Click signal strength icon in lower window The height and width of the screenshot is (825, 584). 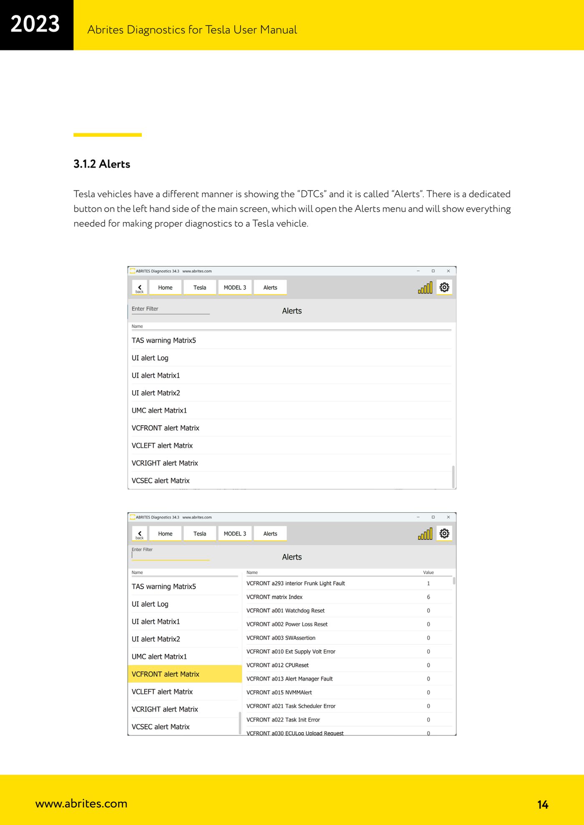(x=425, y=534)
